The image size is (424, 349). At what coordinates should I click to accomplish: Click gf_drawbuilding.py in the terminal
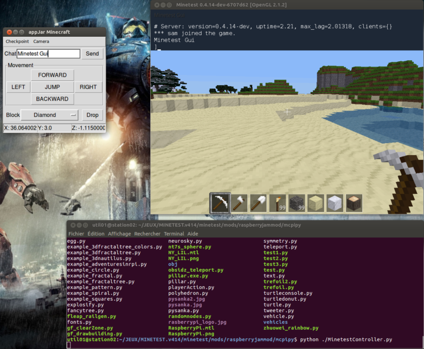(95, 334)
